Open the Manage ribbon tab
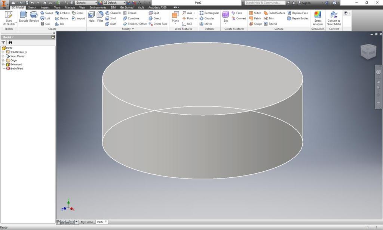The image size is (383, 230). [70, 7]
